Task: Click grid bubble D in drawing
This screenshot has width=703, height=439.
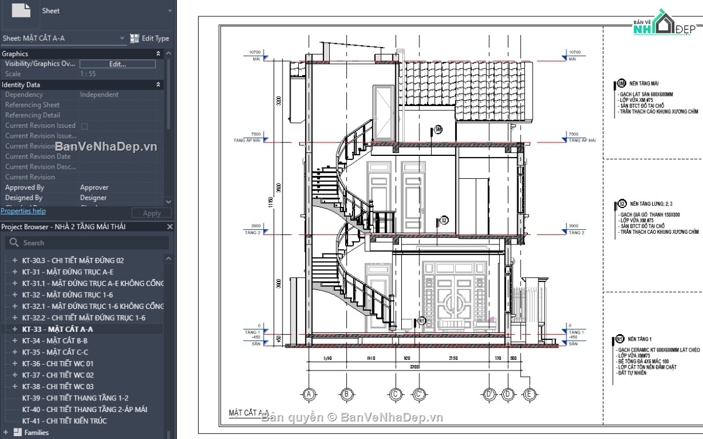Action: coord(508,394)
